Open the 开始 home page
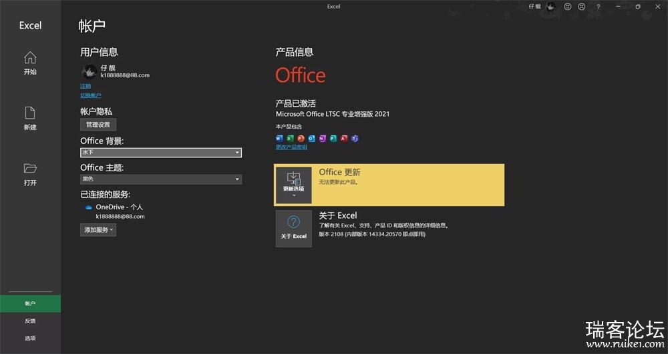The height and width of the screenshot is (354, 668). pos(30,63)
